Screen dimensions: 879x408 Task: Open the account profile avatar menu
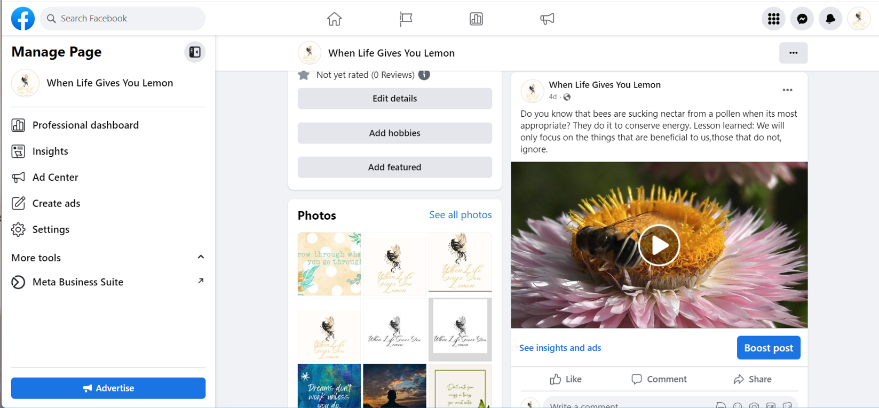click(x=859, y=19)
